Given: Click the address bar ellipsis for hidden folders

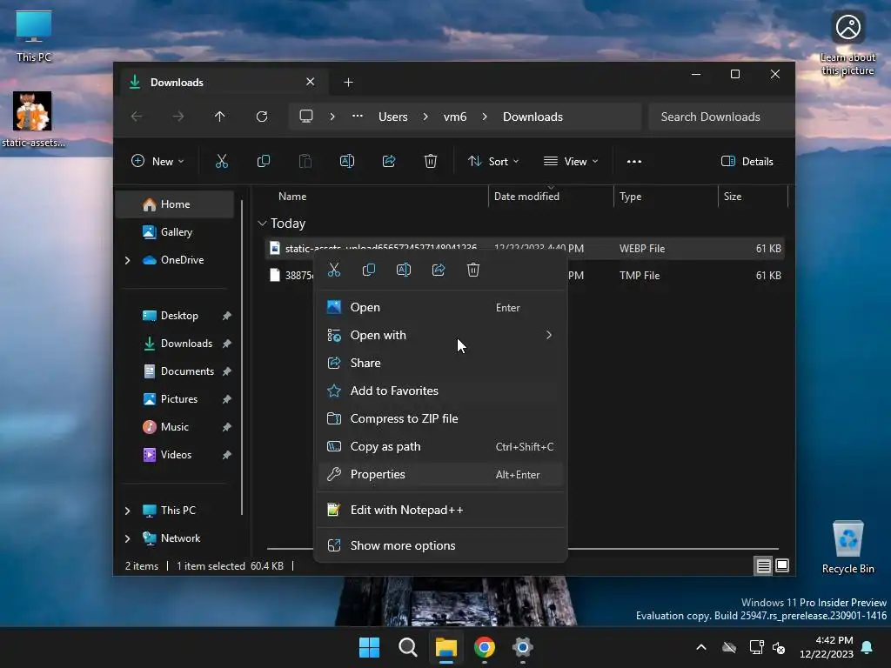Looking at the screenshot, I should (x=357, y=116).
